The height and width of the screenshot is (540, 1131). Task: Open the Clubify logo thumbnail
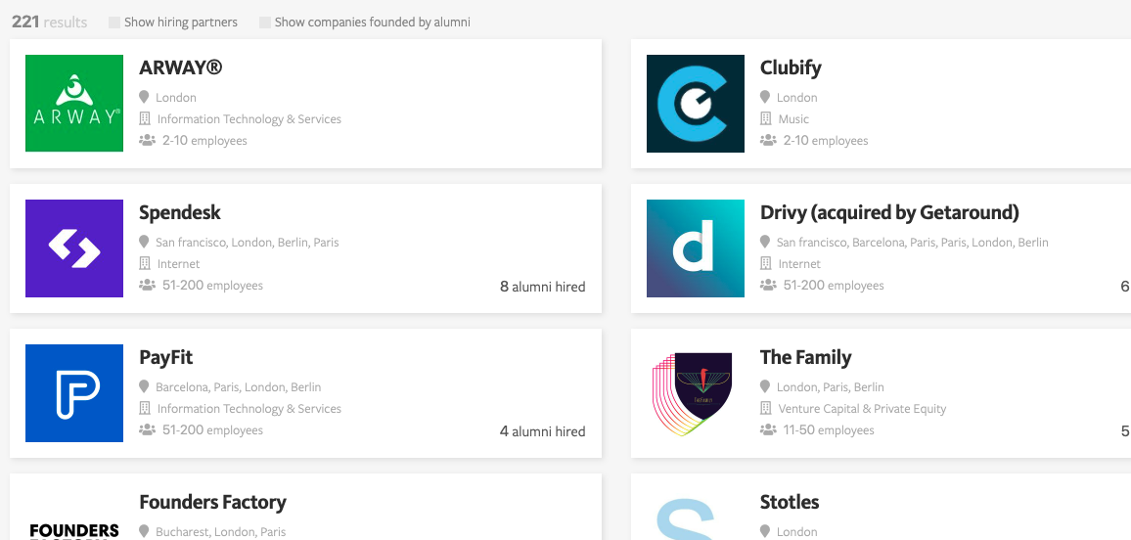point(696,103)
